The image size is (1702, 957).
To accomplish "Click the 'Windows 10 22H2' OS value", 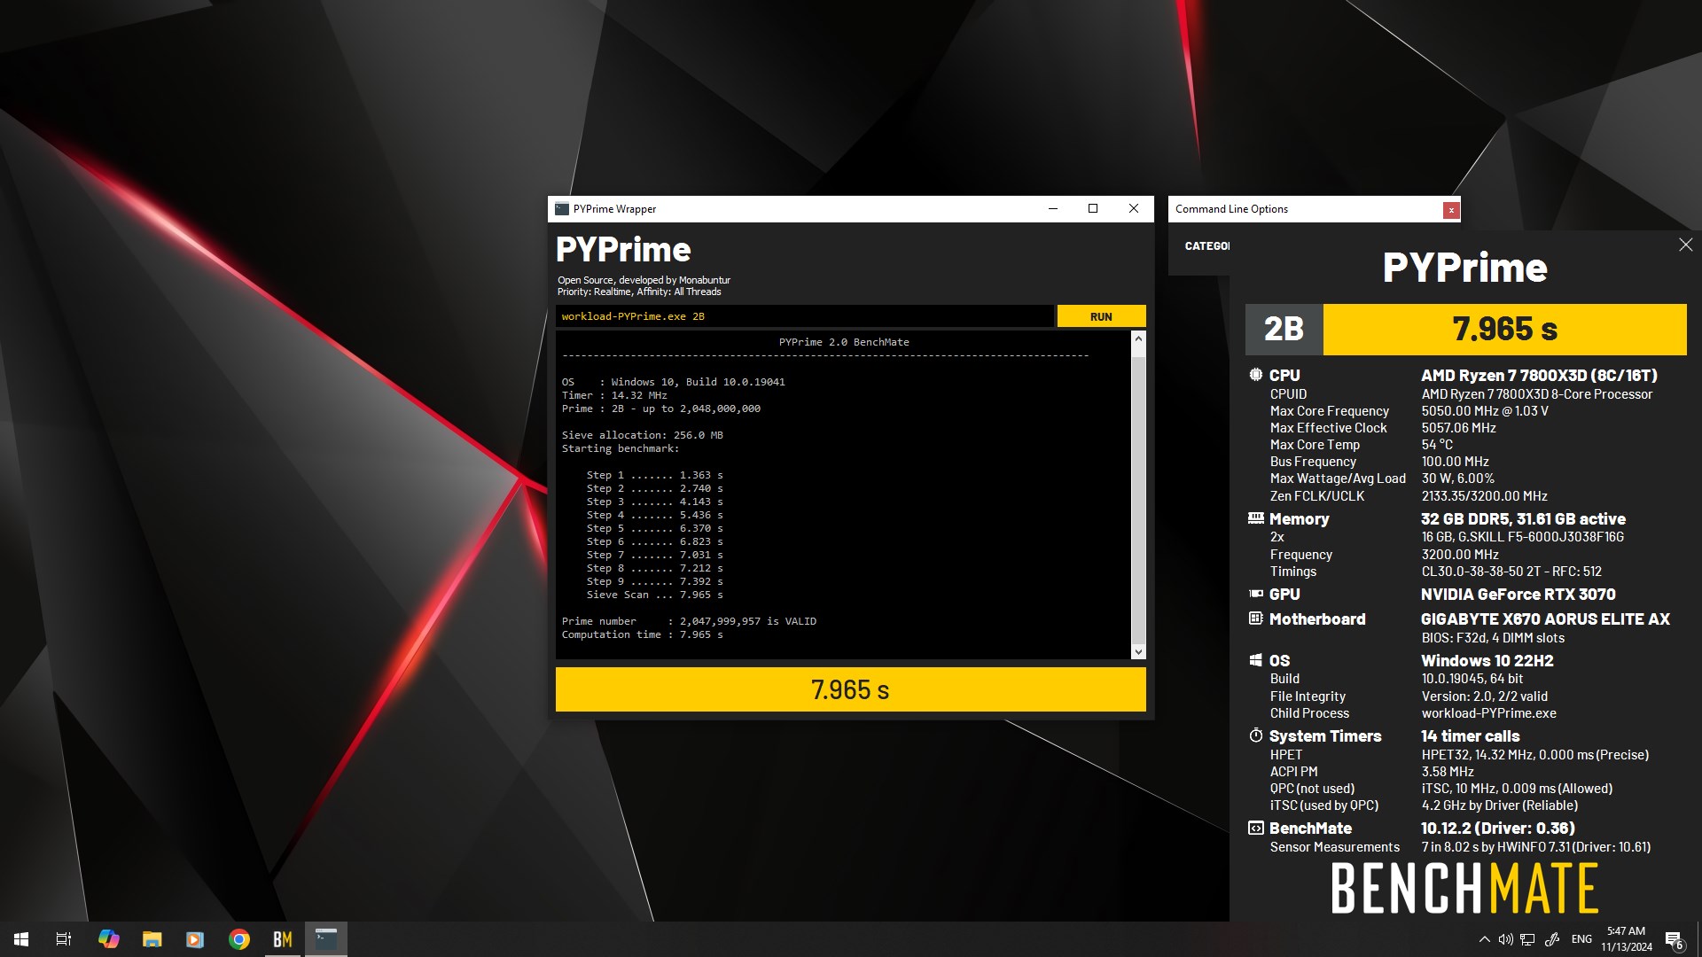I will click(x=1487, y=660).
